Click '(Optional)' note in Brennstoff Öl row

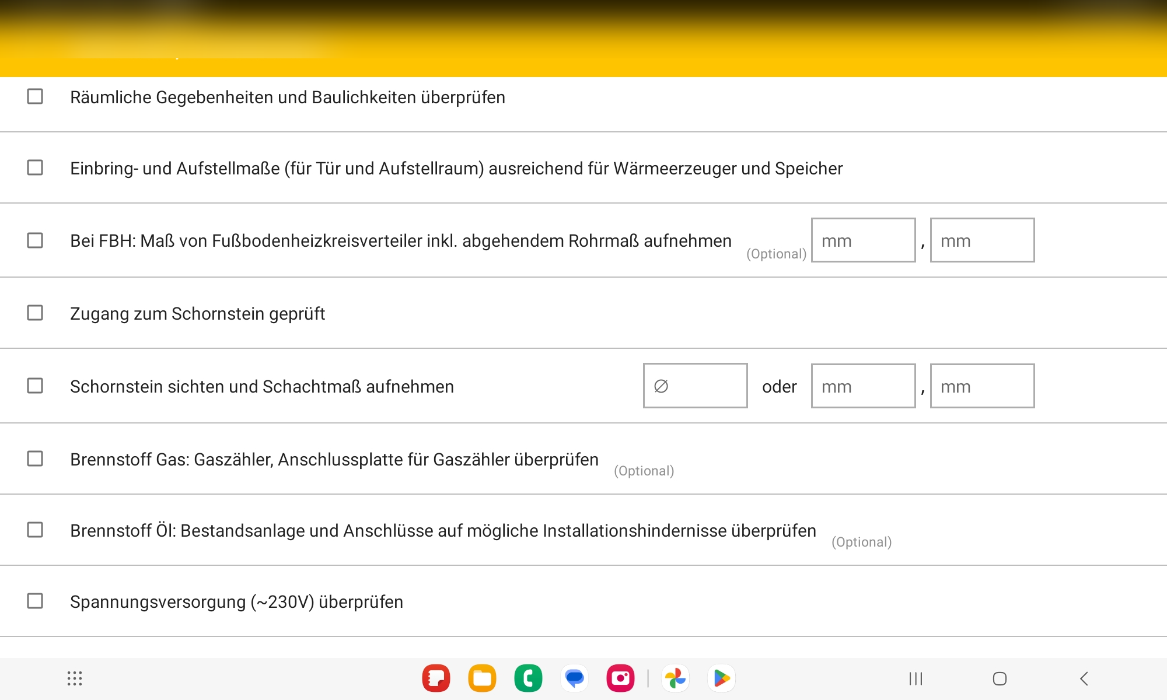click(x=862, y=542)
